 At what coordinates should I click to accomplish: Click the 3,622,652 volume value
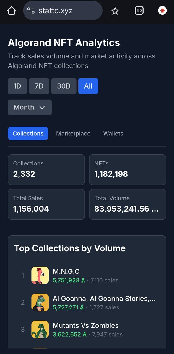coord(70,335)
